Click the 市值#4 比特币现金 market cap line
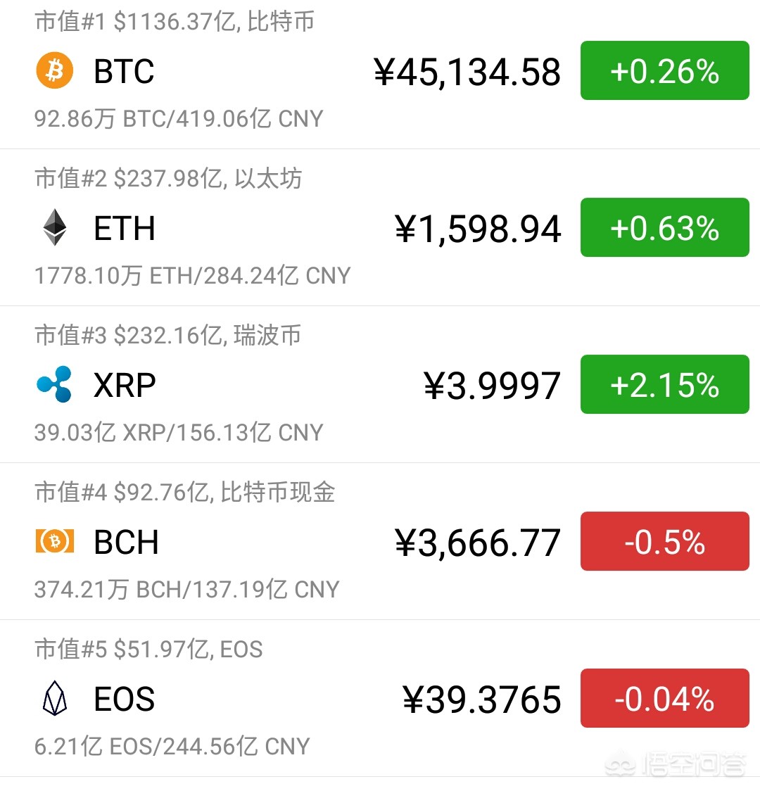760x791 pixels. (185, 492)
